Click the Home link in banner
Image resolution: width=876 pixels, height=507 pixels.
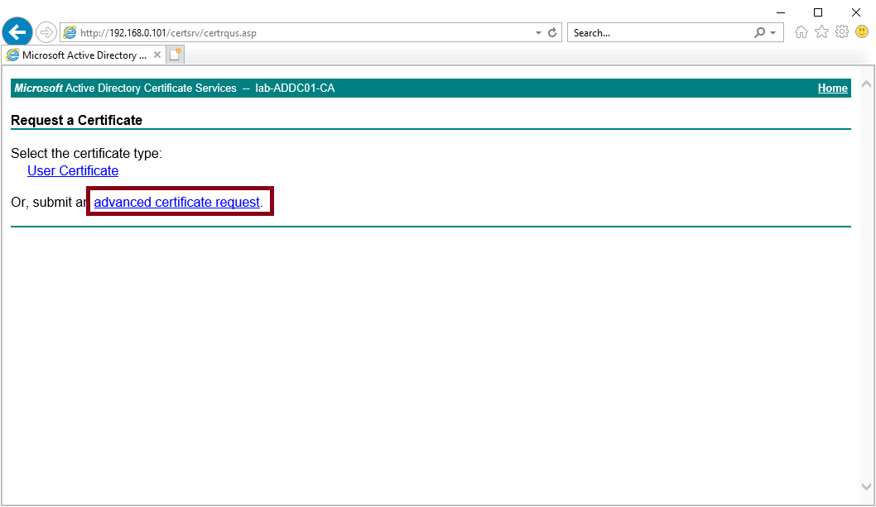coord(832,88)
